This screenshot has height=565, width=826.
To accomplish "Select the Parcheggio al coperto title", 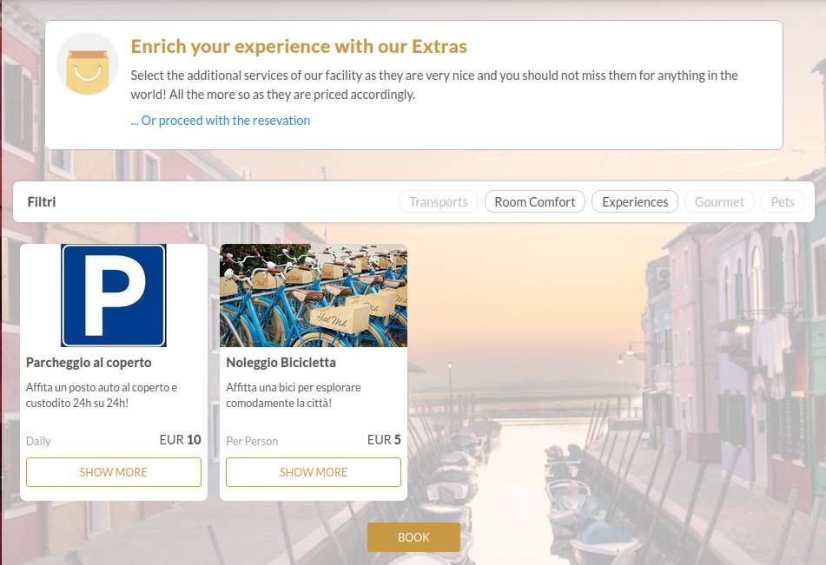I will click(89, 362).
